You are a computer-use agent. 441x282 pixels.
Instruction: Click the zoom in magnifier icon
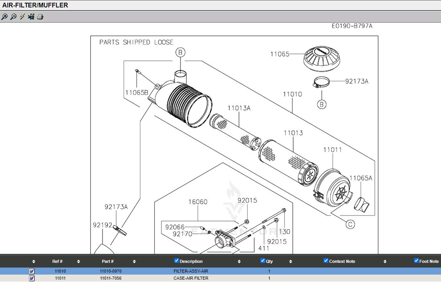[4, 17]
